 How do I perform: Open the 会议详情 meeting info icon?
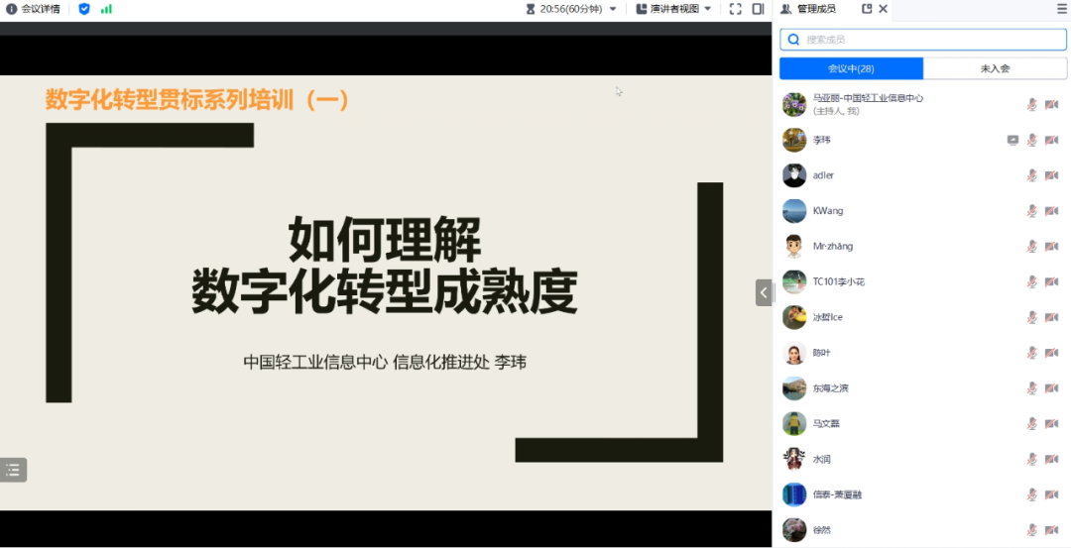[x=12, y=9]
